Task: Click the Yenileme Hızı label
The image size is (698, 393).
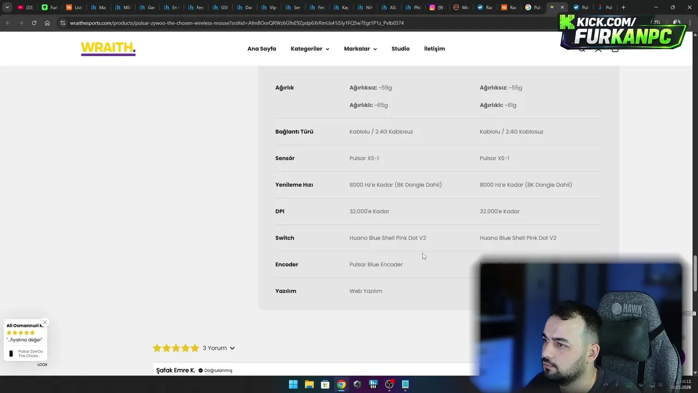Action: coord(294,184)
